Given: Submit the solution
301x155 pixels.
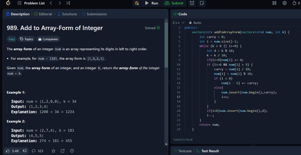Looking at the screenshot, I should point(174,3).
